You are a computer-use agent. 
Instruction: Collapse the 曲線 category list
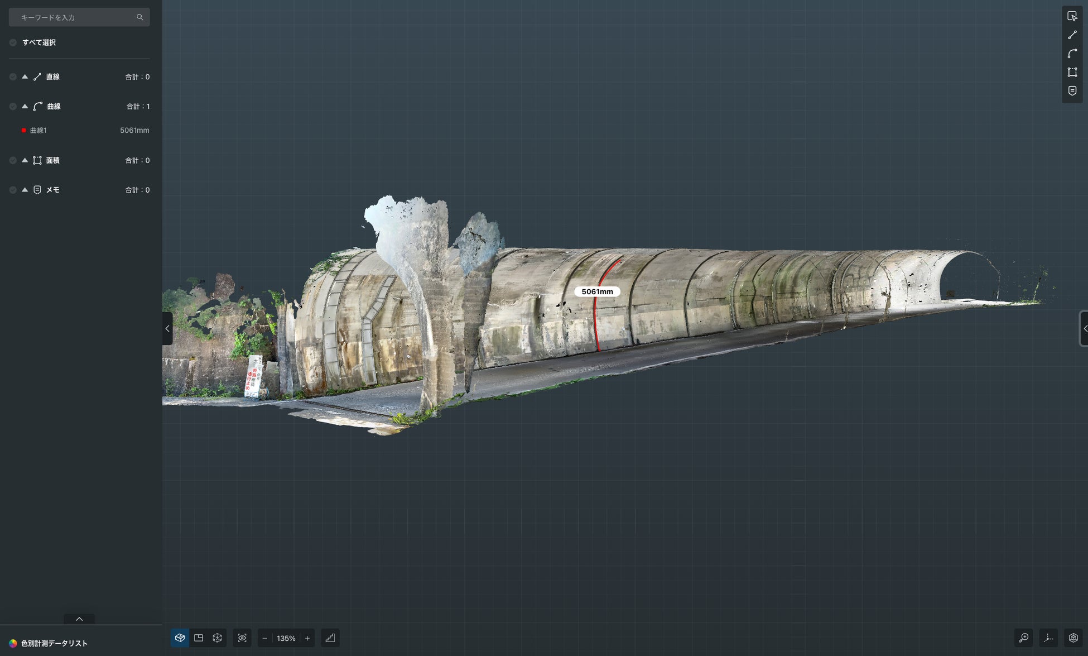pyautogui.click(x=25, y=106)
